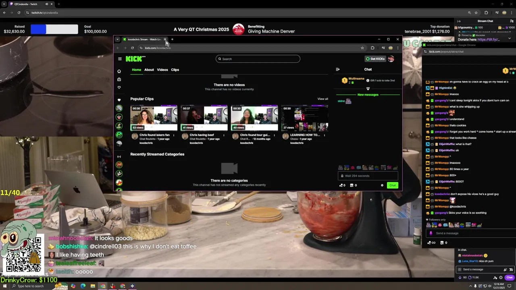Open Chris found tour guide clip thumbnail

(254, 118)
